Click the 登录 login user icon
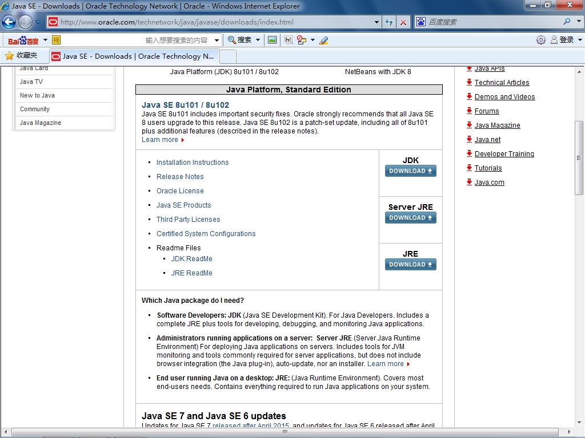The height and width of the screenshot is (438, 585). (x=554, y=40)
